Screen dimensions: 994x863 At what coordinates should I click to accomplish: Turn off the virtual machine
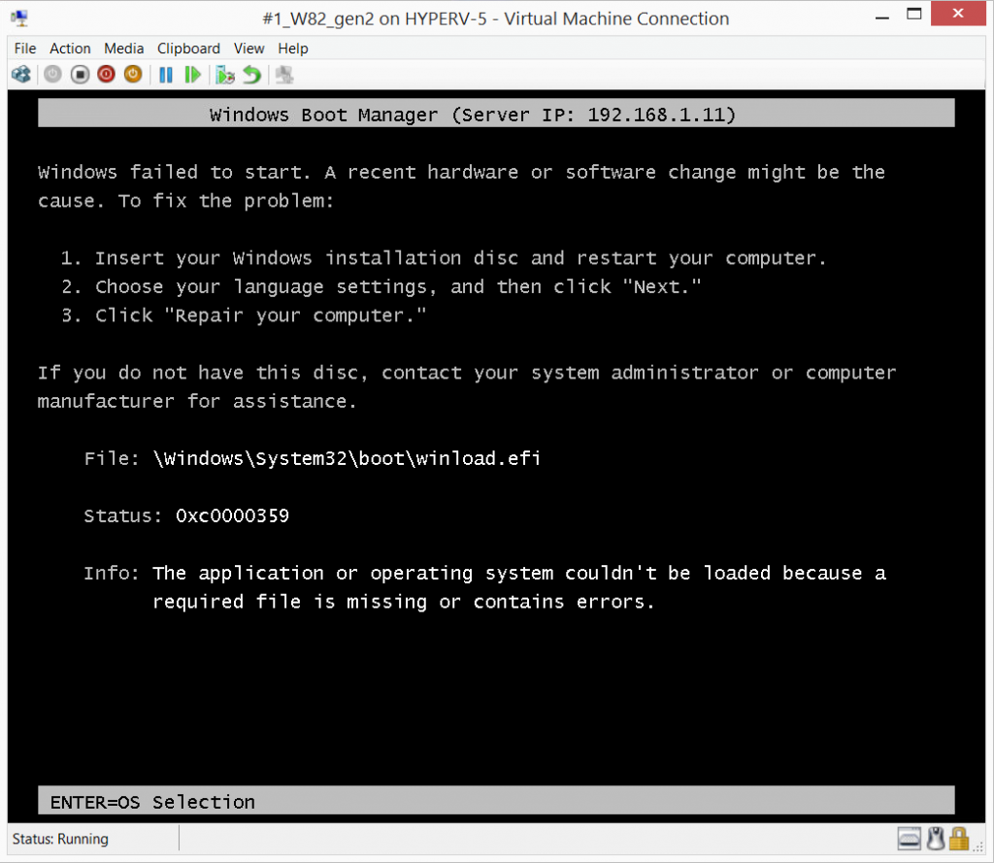click(79, 75)
